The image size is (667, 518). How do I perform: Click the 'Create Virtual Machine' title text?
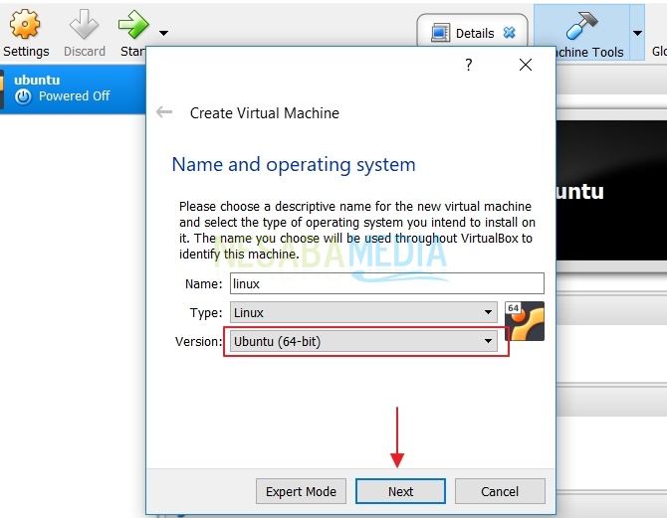pyautogui.click(x=265, y=113)
